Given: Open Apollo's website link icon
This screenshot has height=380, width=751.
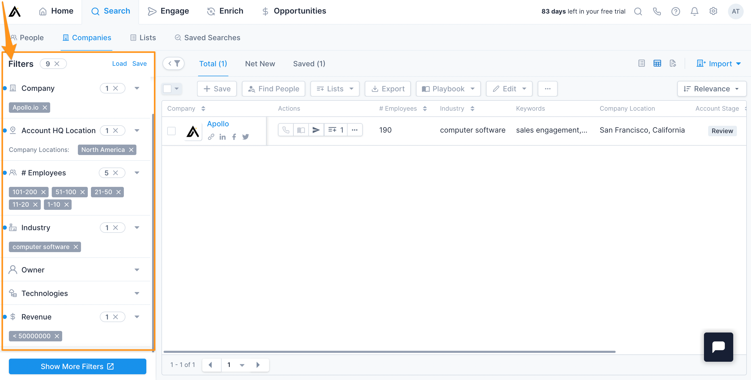Looking at the screenshot, I should click(211, 137).
